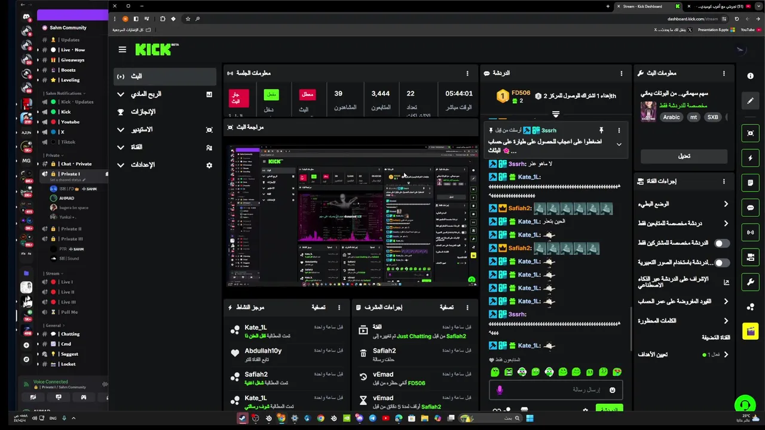The image size is (765, 430).
Task: Open pinned message three-dot options
Action: click(x=619, y=130)
